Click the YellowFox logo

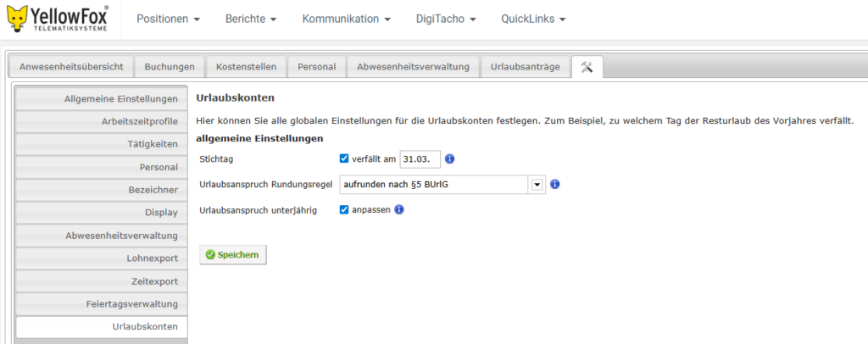[x=59, y=19]
